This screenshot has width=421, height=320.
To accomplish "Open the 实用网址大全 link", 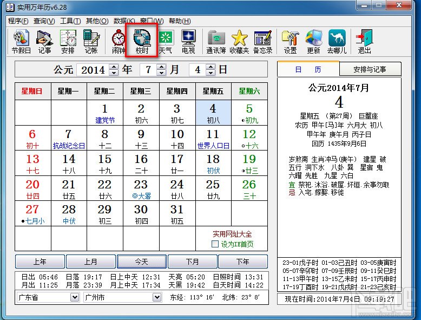I will [x=232, y=234].
